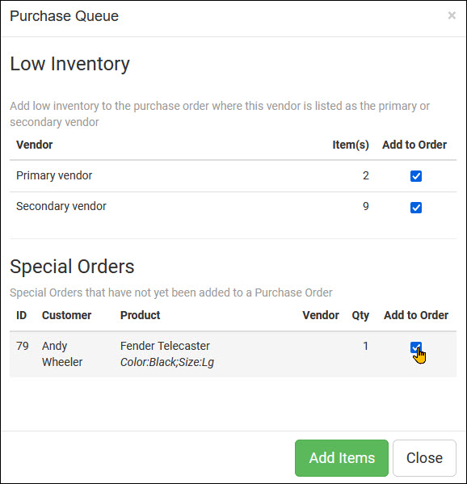Click special order ID 79
Screen dimensions: 467x484
click(x=23, y=346)
